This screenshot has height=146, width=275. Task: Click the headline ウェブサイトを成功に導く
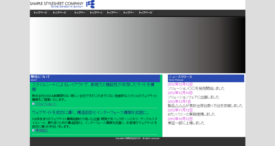pyautogui.click(x=91, y=113)
